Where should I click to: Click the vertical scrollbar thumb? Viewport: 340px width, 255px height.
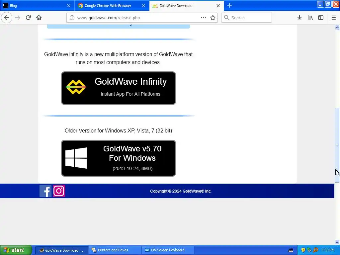pyautogui.click(x=337, y=145)
